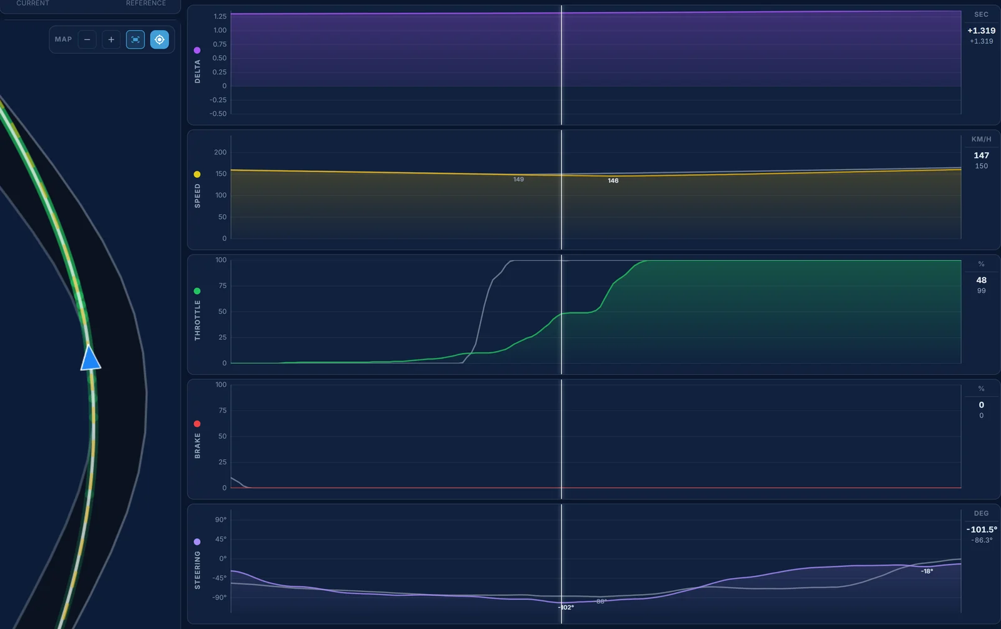1001x629 pixels.
Task: Click the SEC unit label
Action: pyautogui.click(x=981, y=14)
